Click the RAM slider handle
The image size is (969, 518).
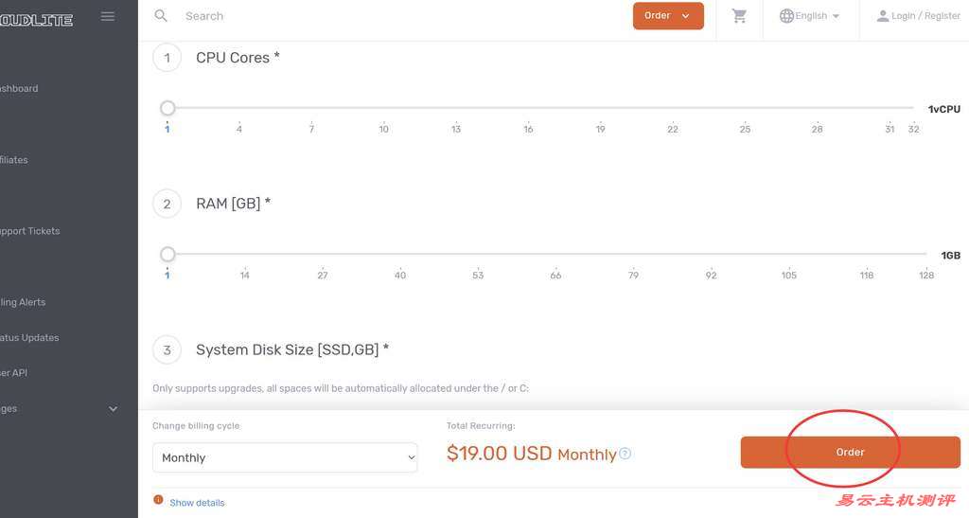tap(167, 254)
